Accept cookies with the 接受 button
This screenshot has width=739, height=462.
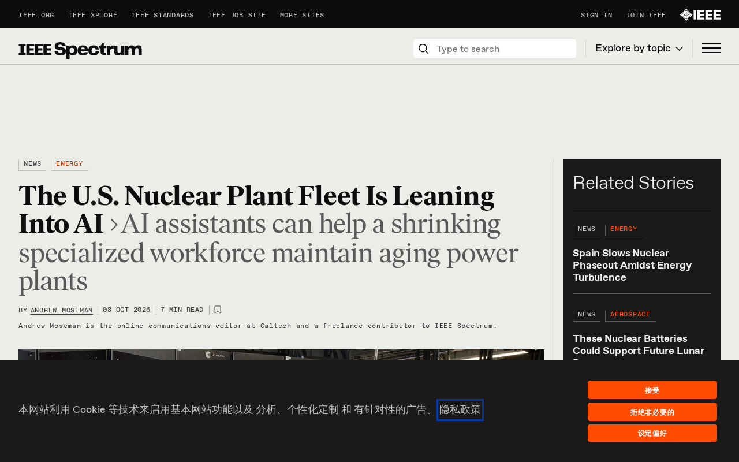click(652, 390)
